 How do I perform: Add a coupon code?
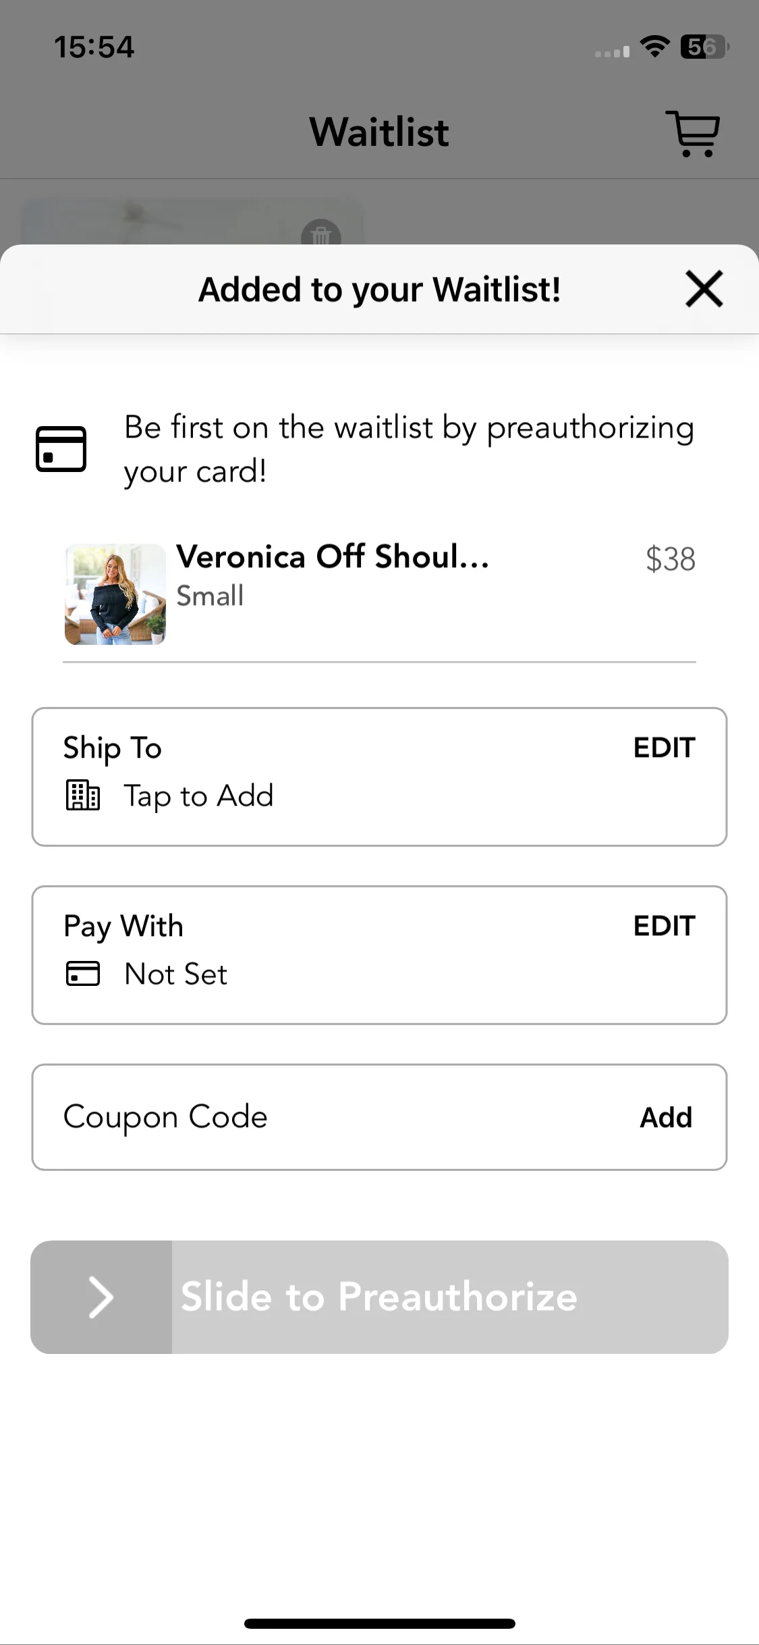click(666, 1118)
